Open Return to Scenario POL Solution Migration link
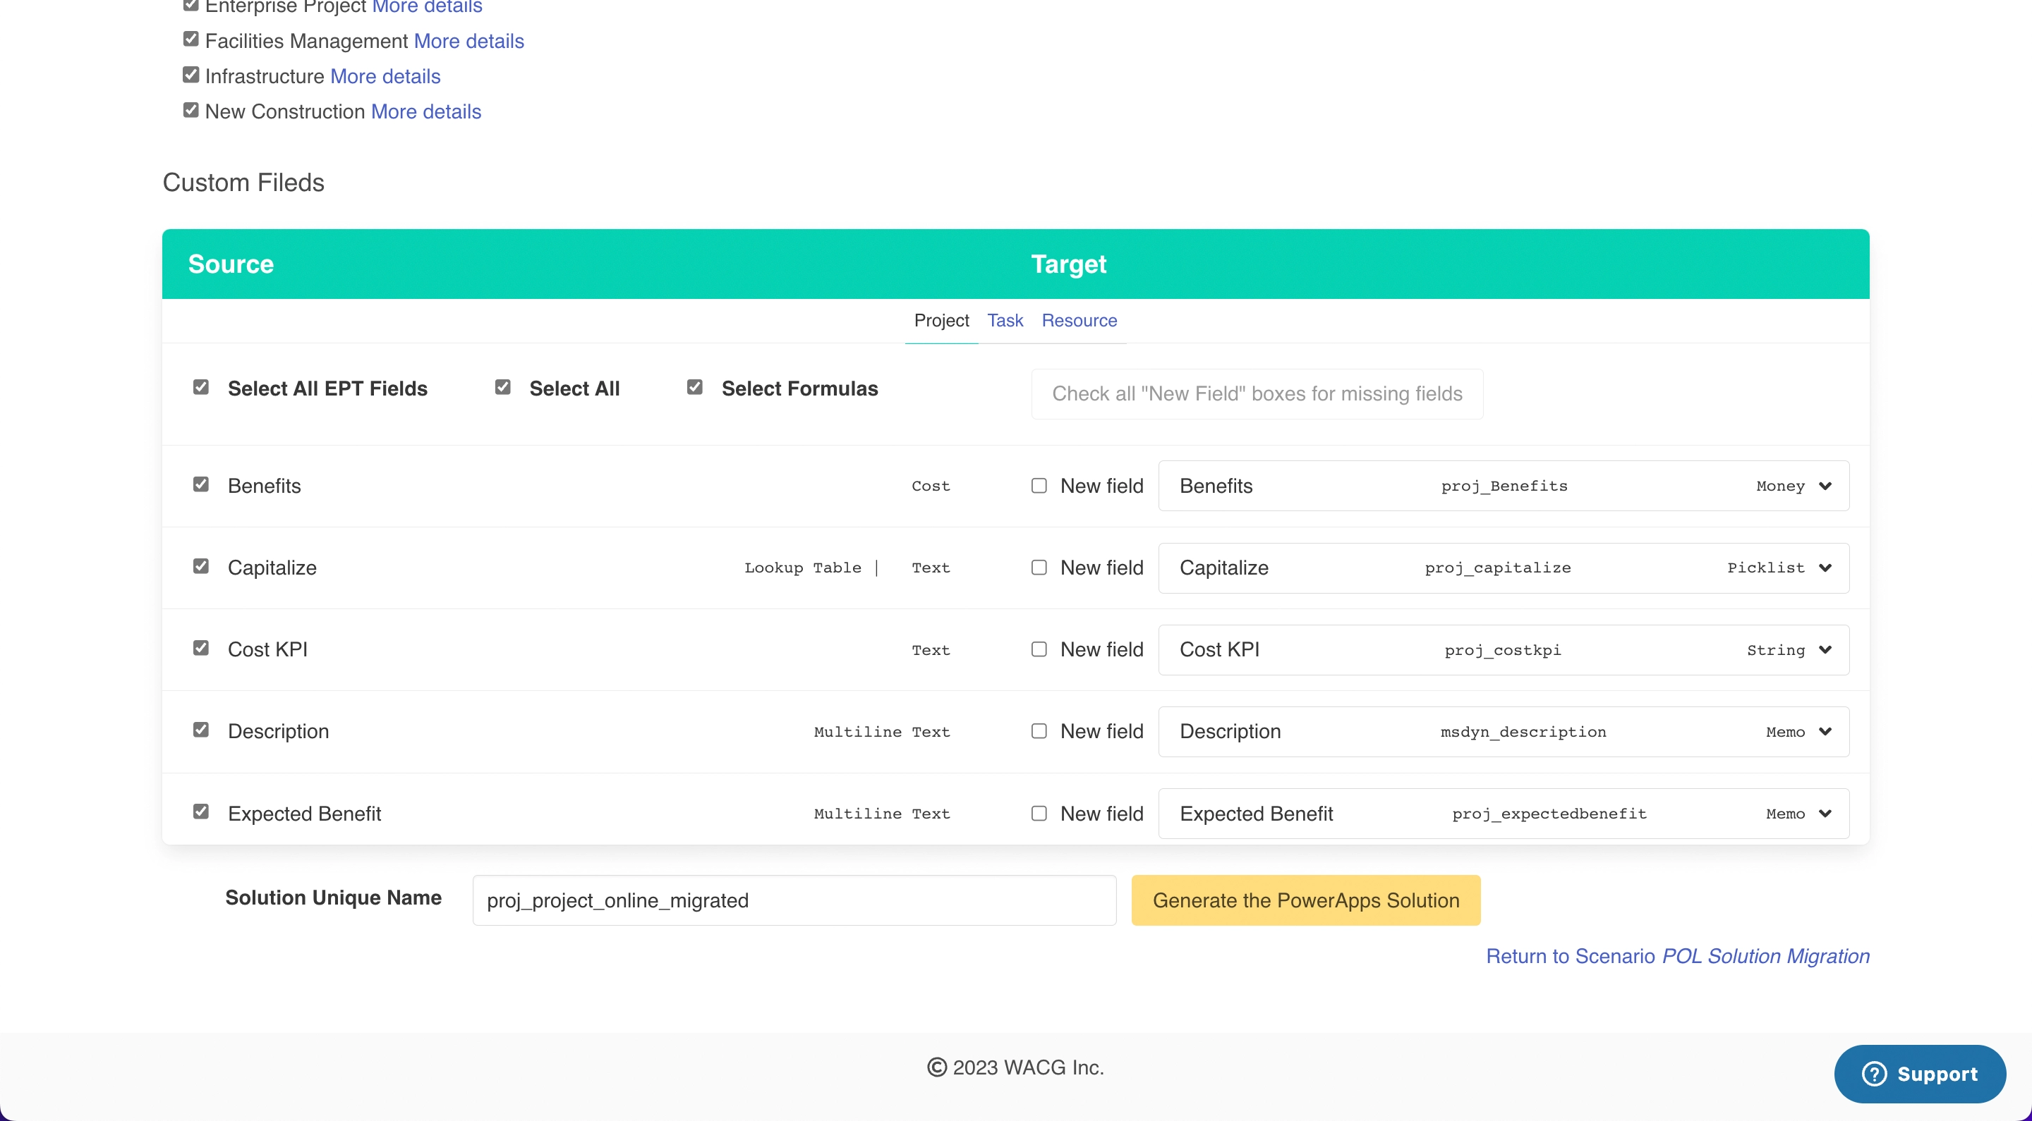 click(1677, 956)
